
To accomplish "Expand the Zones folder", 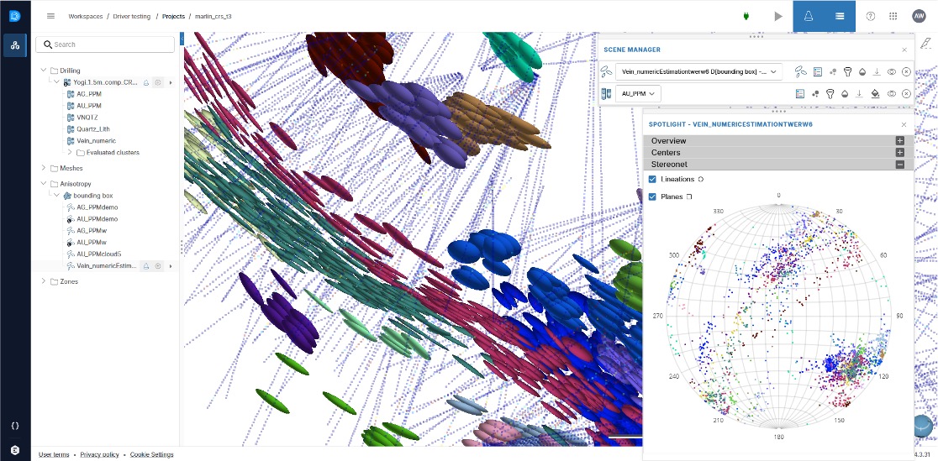I will (43, 281).
